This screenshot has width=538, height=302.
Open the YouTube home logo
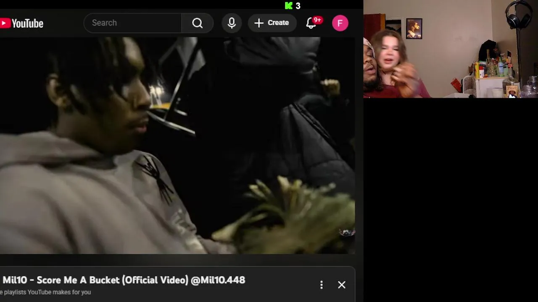point(21,23)
